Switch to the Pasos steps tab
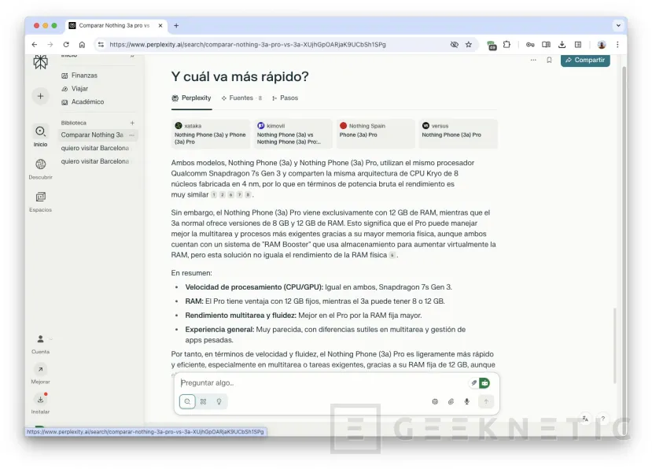The image size is (652, 469). click(285, 98)
